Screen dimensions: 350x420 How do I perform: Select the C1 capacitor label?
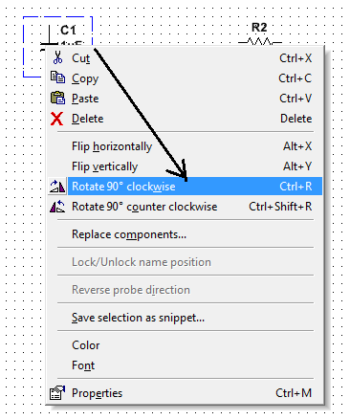point(68,30)
